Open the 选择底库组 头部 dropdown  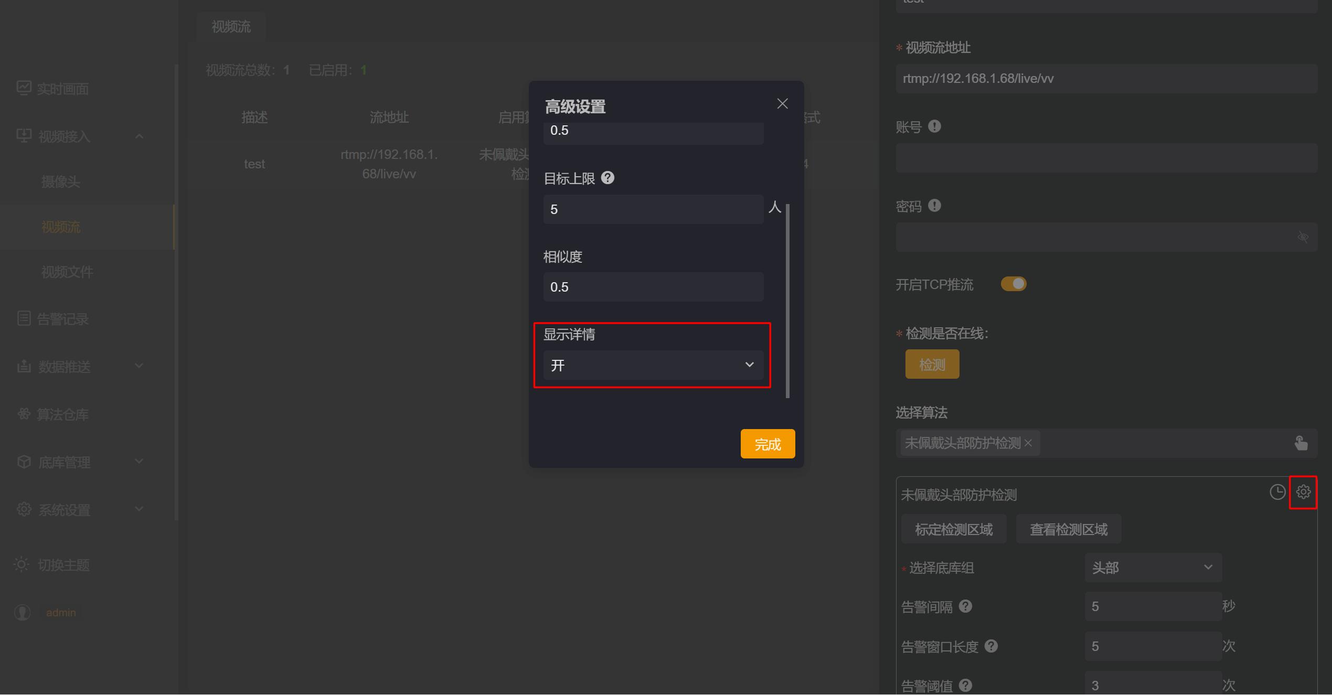[x=1153, y=568]
